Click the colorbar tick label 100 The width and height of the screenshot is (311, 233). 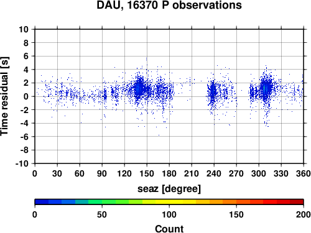pos(169,214)
